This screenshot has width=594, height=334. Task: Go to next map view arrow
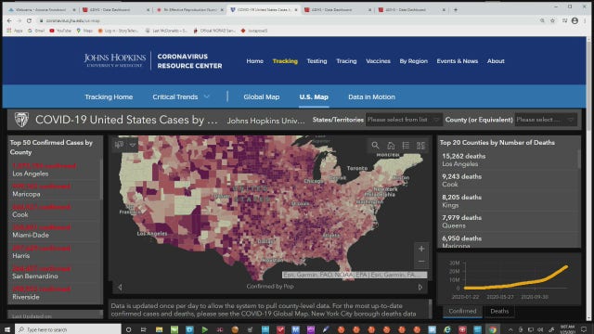coord(420,287)
